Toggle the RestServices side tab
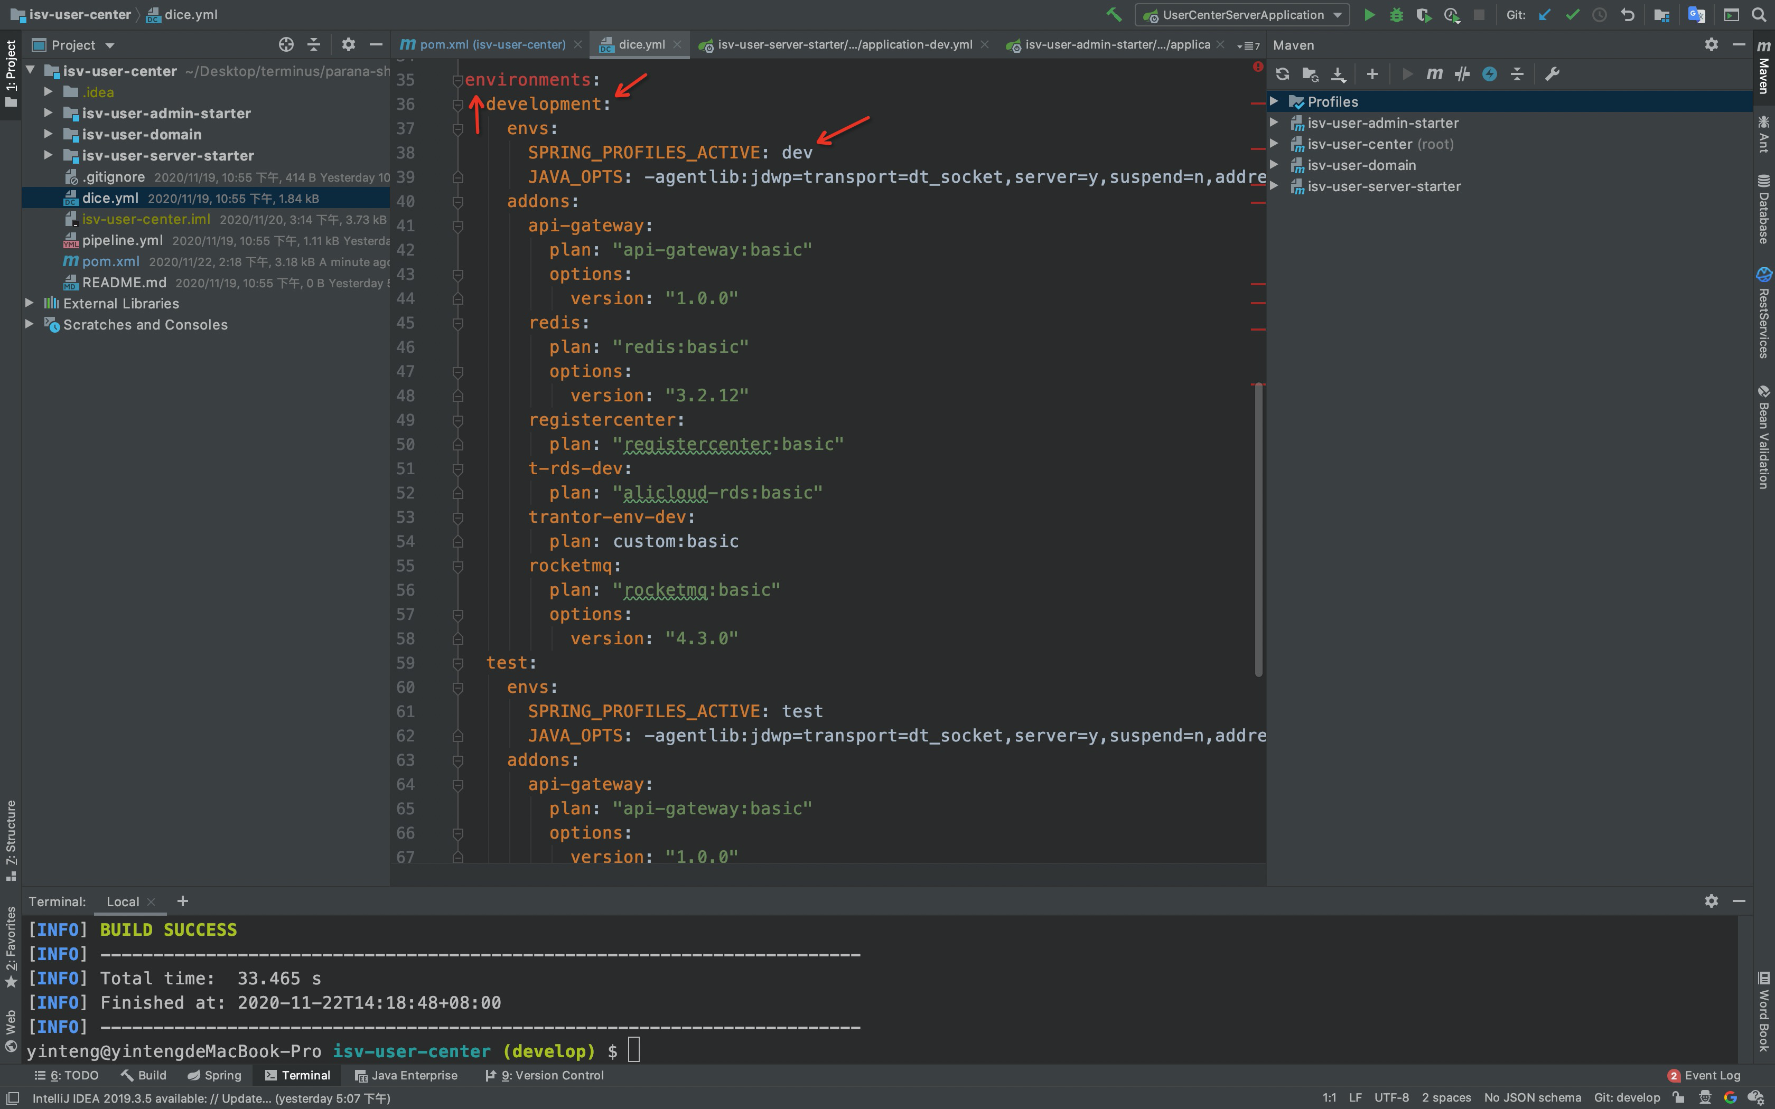 tap(1764, 313)
